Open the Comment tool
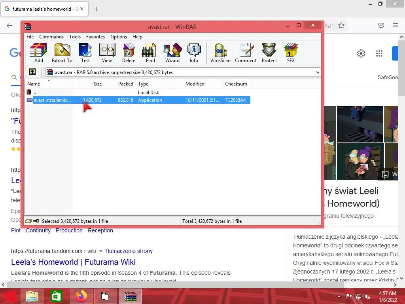 pos(245,53)
